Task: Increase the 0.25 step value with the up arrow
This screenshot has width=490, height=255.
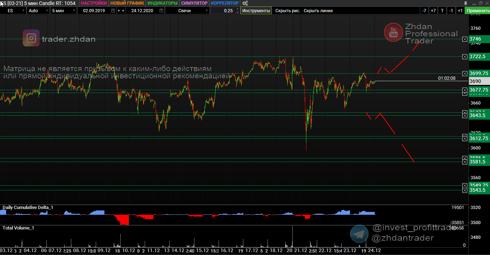Action: 237,9
